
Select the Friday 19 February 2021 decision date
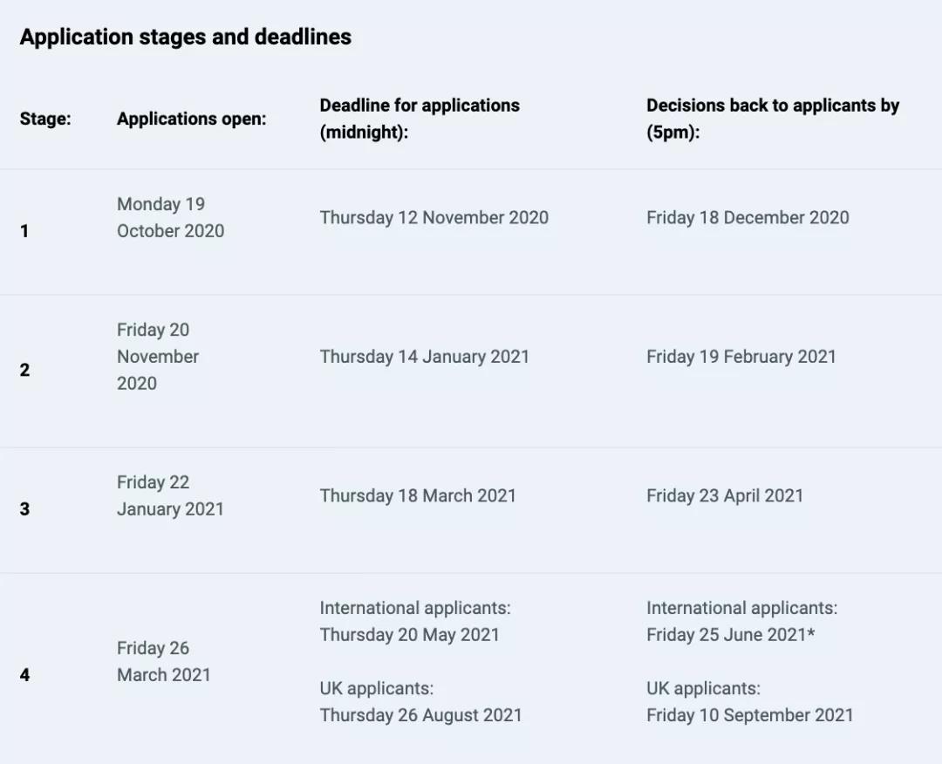coord(741,357)
